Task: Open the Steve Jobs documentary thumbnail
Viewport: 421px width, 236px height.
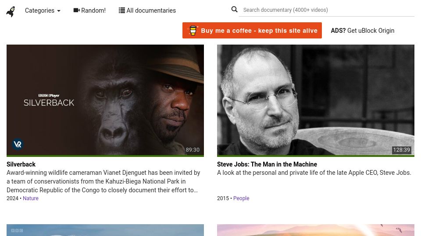Action: pos(316,101)
